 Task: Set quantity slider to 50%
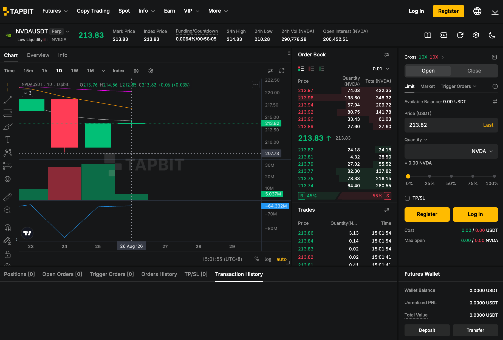coord(451,176)
